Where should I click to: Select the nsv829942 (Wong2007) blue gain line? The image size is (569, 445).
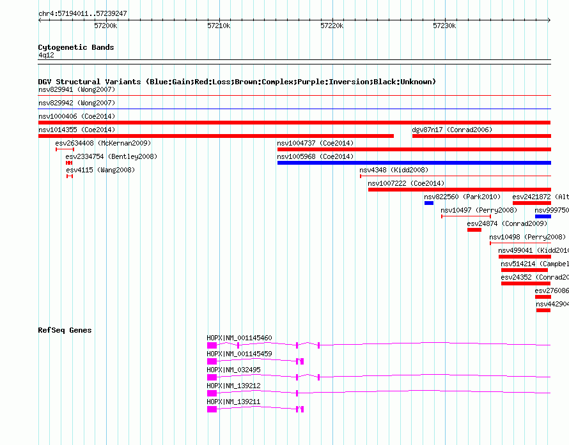point(294,109)
